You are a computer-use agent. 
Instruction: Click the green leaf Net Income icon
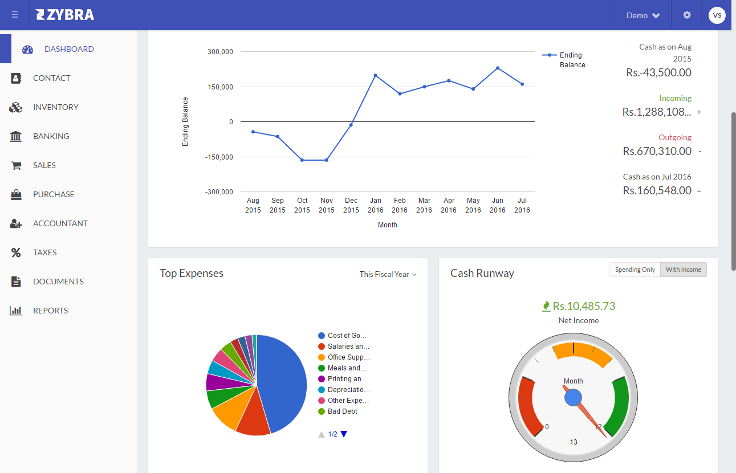point(546,306)
